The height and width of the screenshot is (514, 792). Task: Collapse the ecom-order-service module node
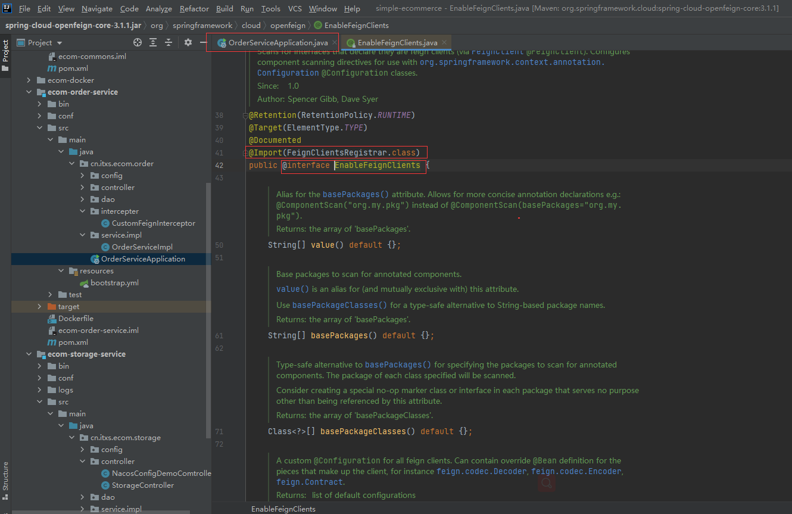click(29, 92)
